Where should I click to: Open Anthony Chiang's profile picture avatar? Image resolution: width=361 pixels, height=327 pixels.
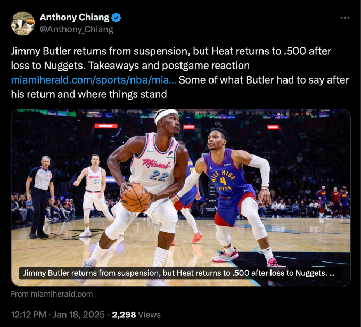tap(23, 23)
